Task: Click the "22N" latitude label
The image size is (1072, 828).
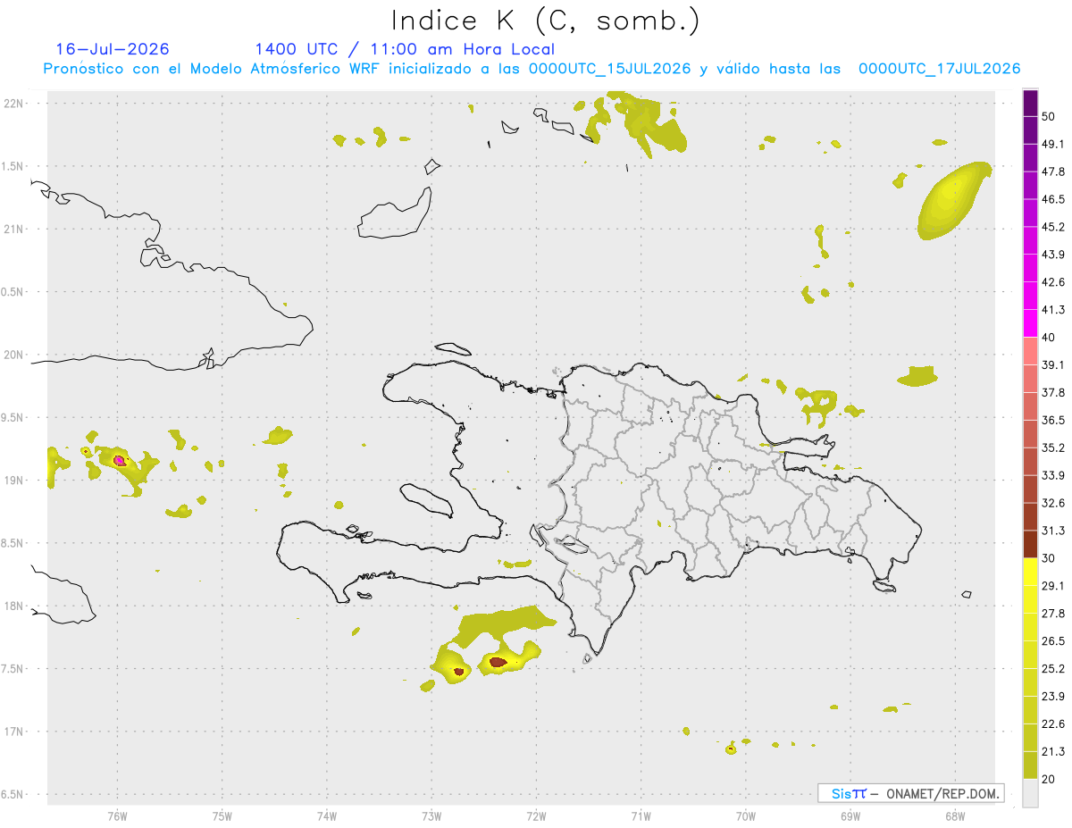Action: tap(15, 104)
